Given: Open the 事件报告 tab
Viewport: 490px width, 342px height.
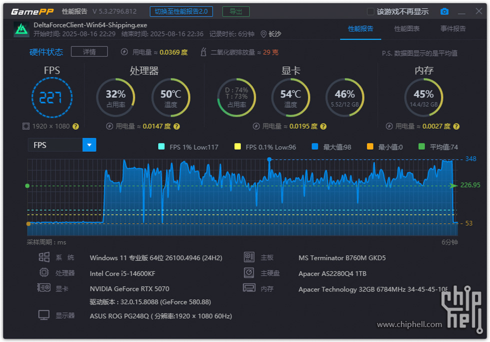Looking at the screenshot, I should pyautogui.click(x=453, y=29).
